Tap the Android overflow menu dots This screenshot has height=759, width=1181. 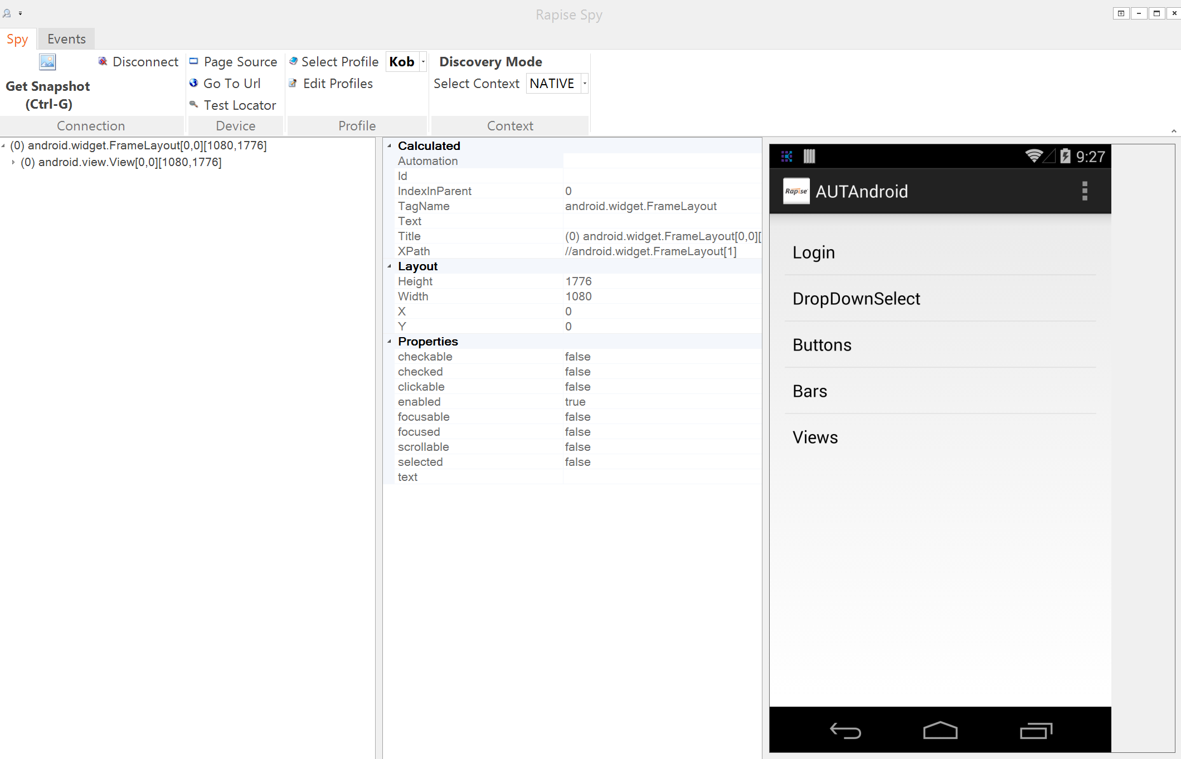[x=1084, y=191]
